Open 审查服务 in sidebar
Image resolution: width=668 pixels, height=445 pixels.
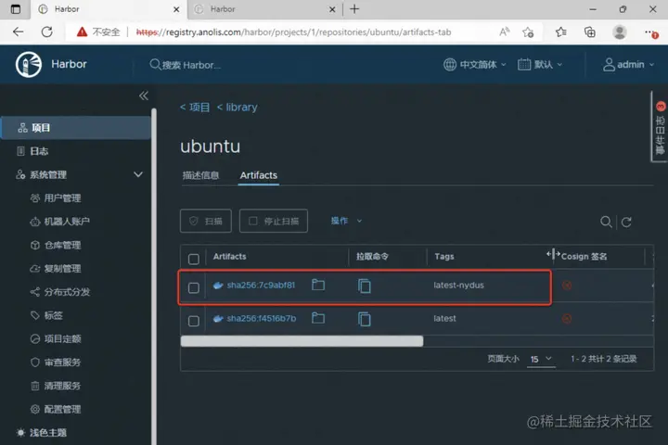(56, 362)
